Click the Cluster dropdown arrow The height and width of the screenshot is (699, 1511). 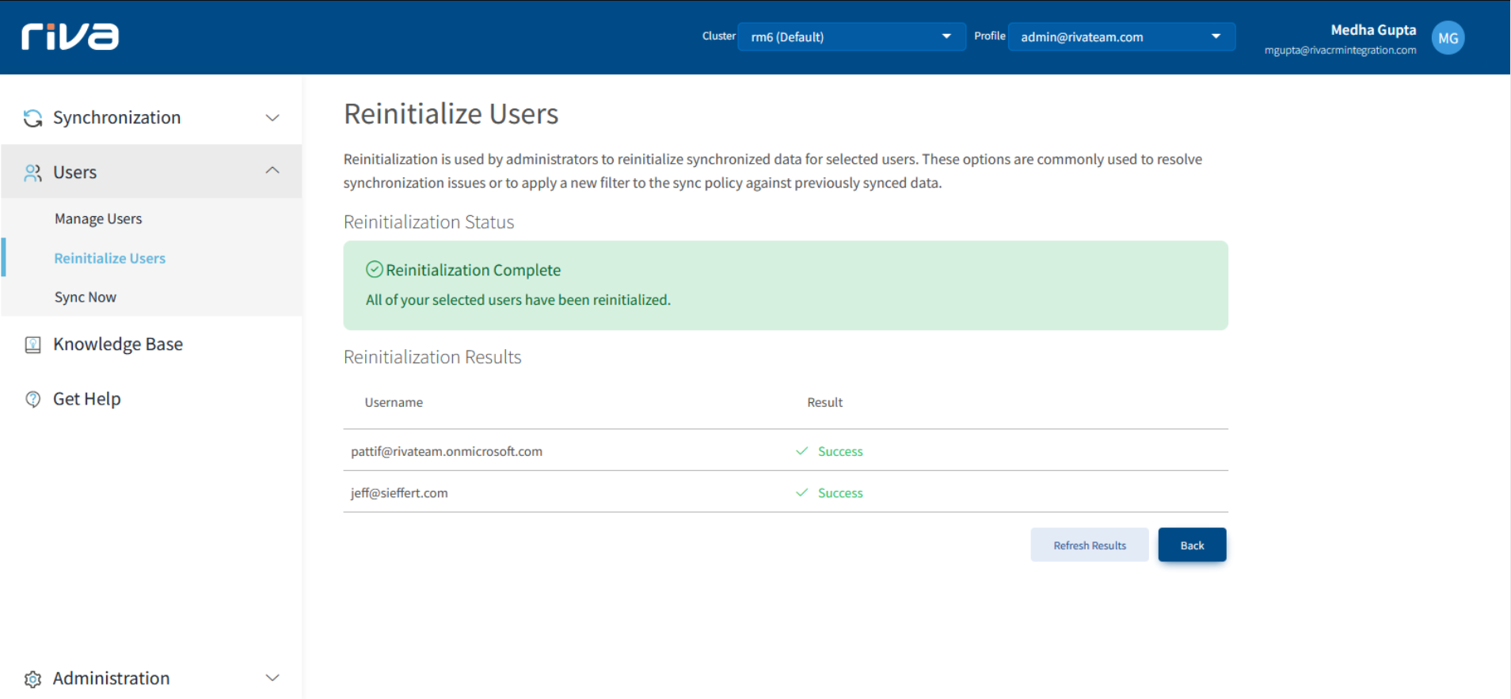(946, 36)
